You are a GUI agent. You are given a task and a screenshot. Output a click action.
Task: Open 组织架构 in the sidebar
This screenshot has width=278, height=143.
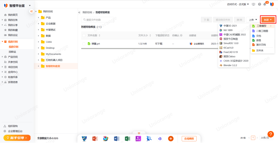13,126
